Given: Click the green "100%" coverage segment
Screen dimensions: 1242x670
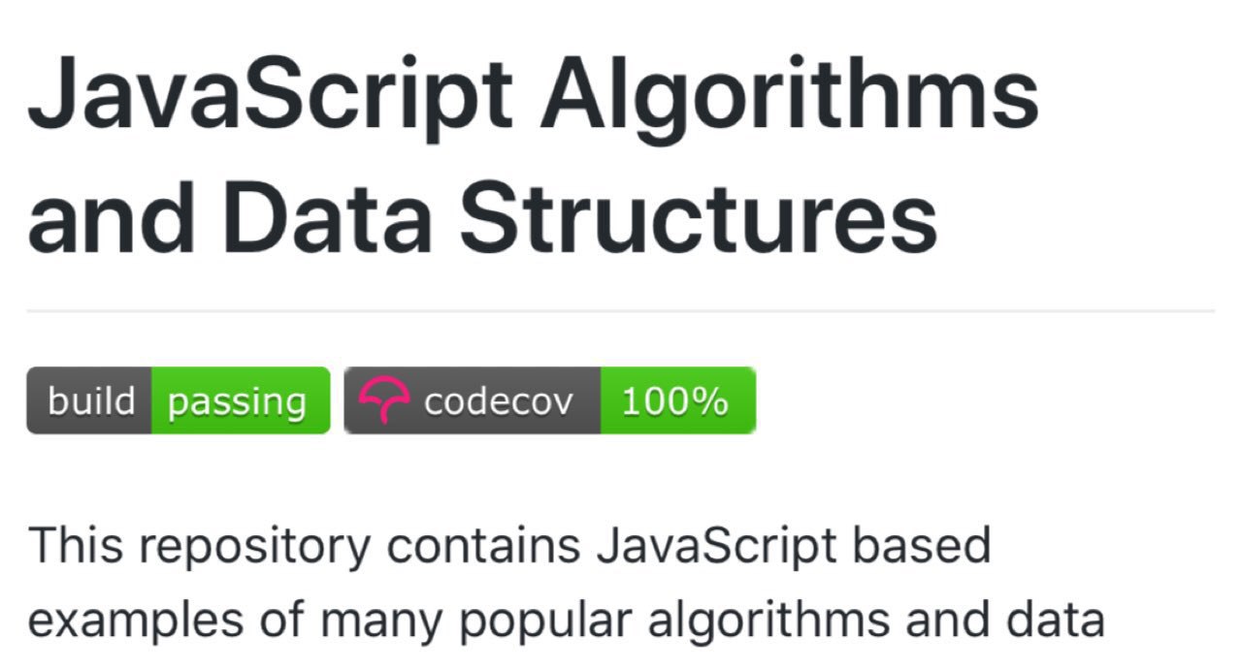Looking at the screenshot, I should tap(677, 400).
